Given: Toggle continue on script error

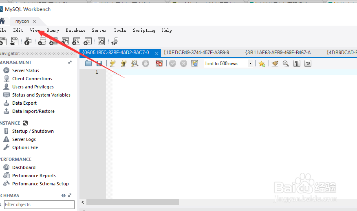Looking at the screenshot, I should [x=159, y=63].
